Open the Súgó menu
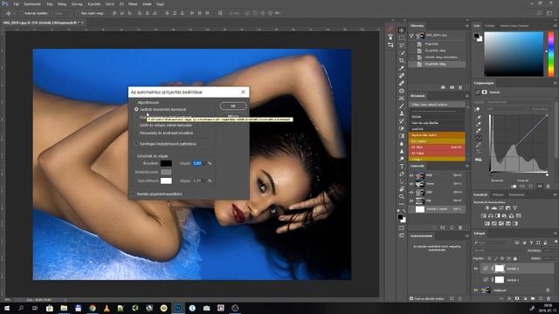 coord(161,4)
